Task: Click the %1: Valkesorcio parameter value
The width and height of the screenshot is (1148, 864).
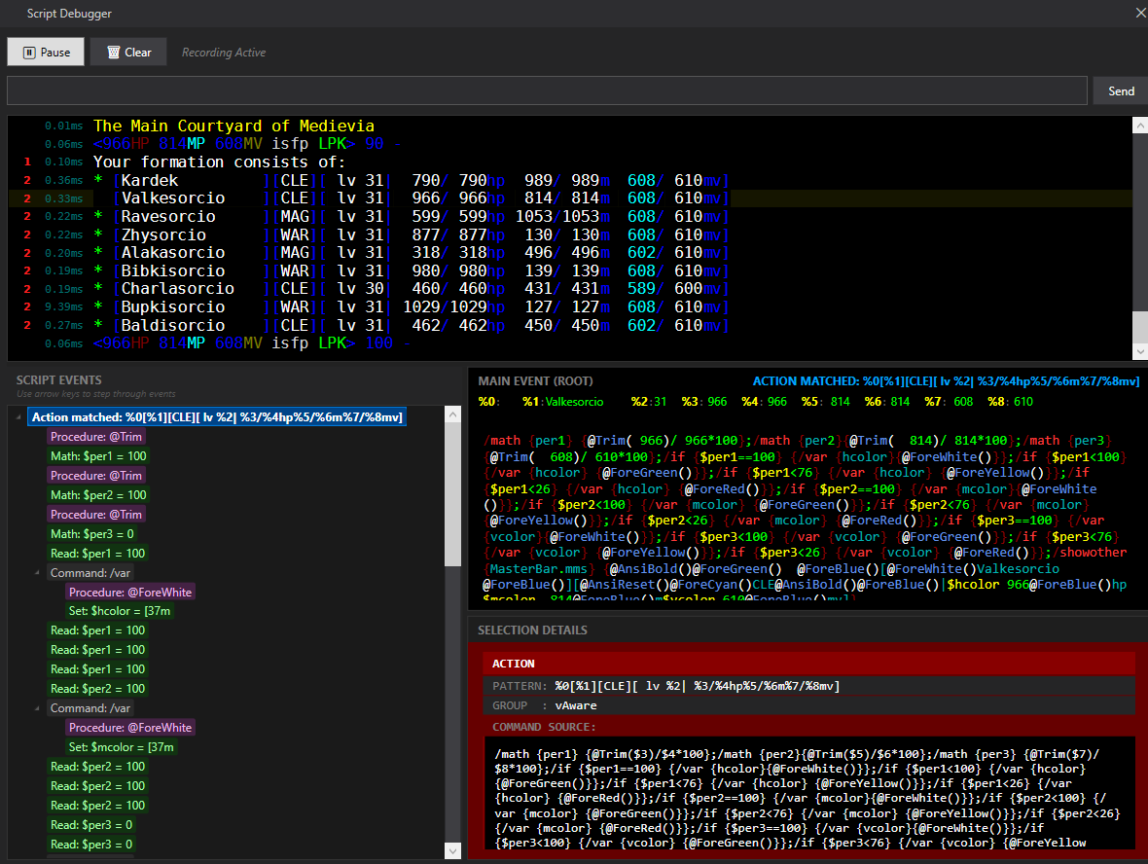Action: tap(574, 401)
